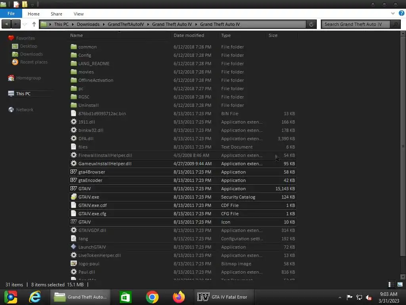Screen dimensions: 406x305
Task: Click the gta4Browser IV icon
Action: tap(74, 172)
